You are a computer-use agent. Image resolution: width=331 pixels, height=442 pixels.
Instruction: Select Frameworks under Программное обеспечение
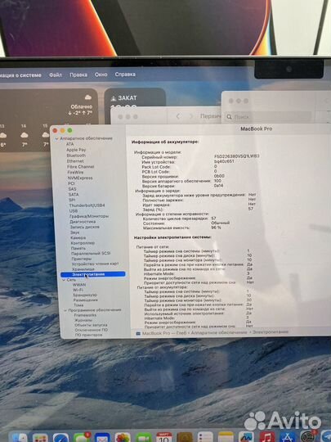pos(85,315)
